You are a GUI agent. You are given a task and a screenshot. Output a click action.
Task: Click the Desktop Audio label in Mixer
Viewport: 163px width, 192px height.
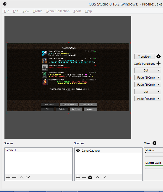(x=154, y=163)
